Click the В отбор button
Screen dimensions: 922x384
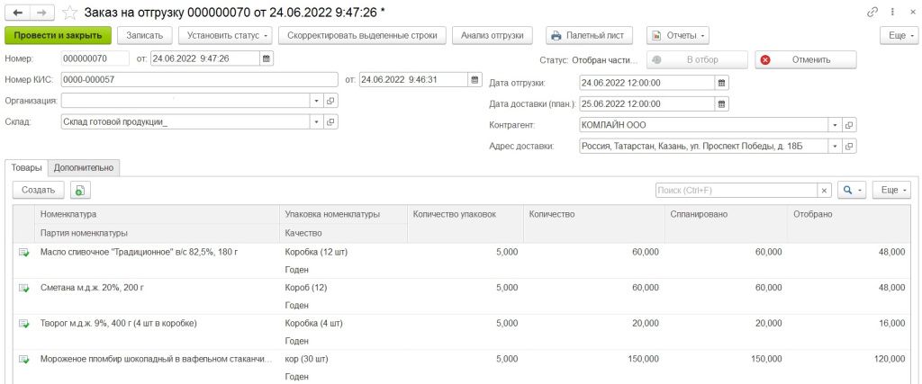coord(697,59)
